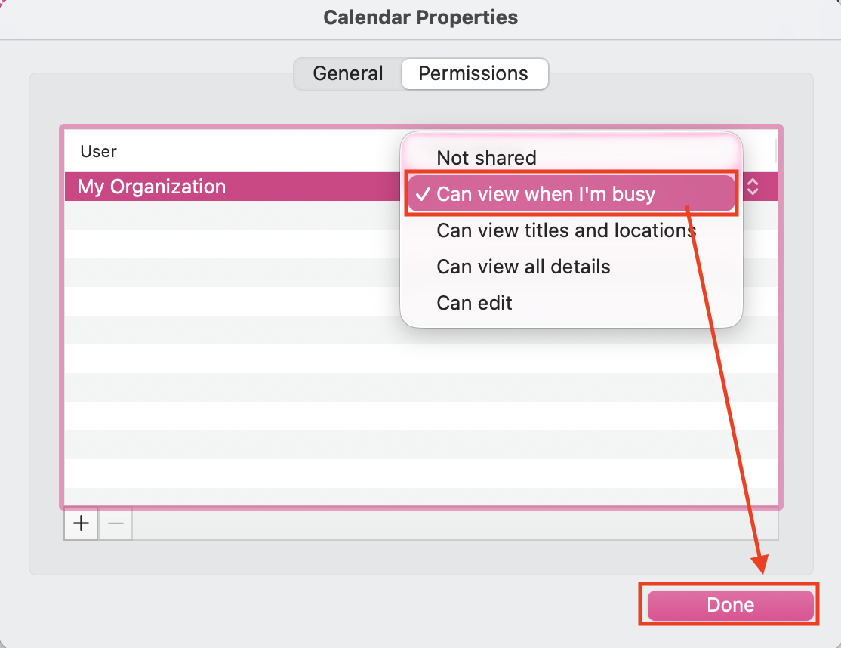Click the User column header
Image resolution: width=841 pixels, height=648 pixels.
click(x=98, y=151)
